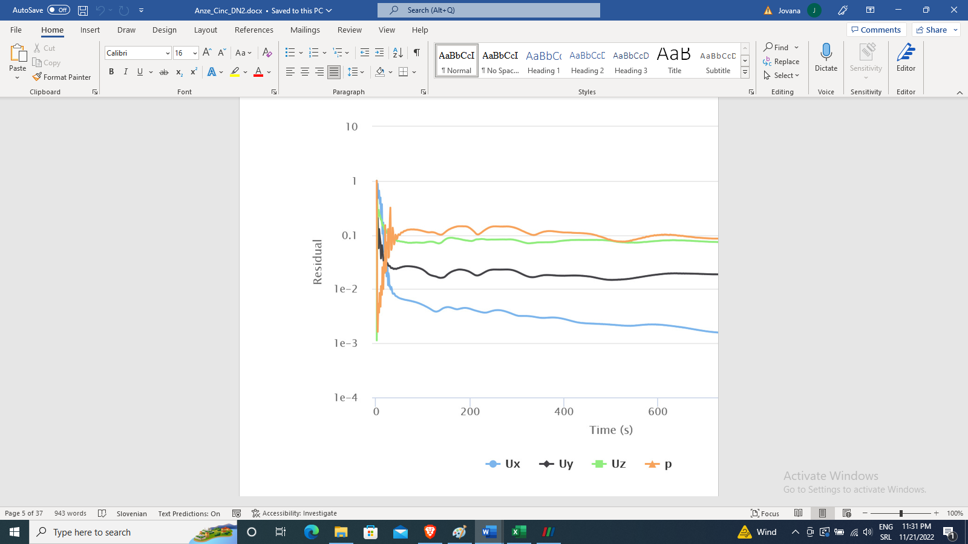Viewport: 968px width, 544px height.
Task: Click the Save icon in title bar
Action: click(83, 10)
